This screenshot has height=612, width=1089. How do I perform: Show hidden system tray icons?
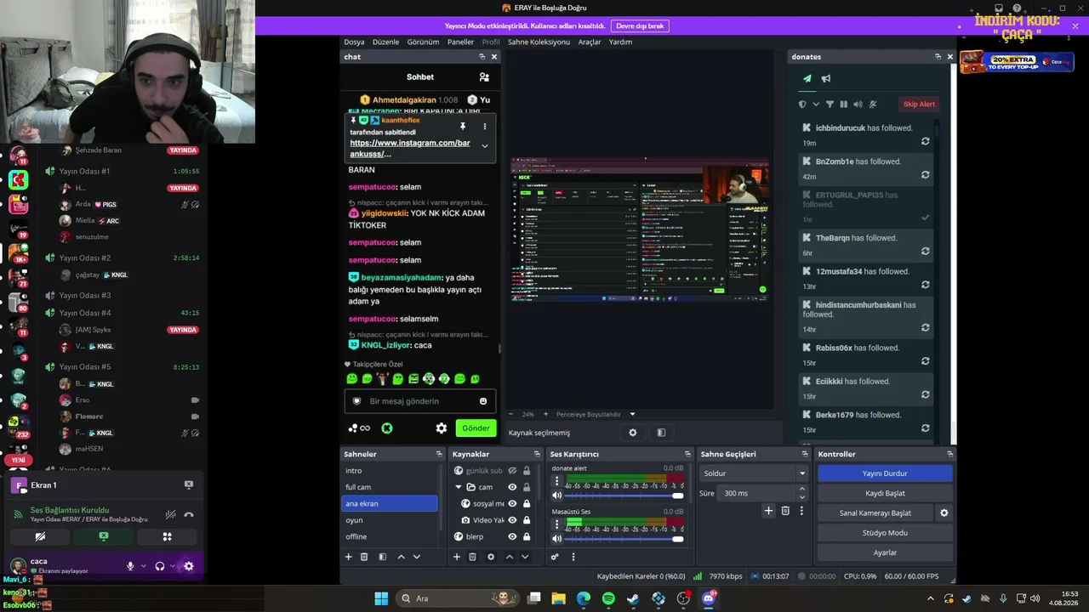click(930, 598)
